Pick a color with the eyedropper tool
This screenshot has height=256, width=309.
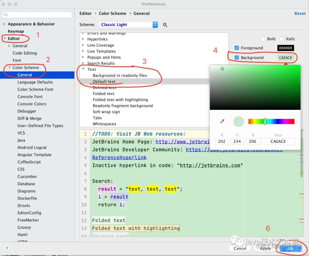(x=222, y=121)
